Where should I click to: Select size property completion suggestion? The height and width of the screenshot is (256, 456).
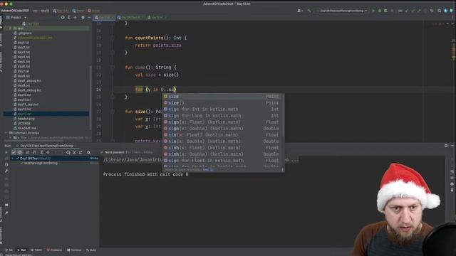pyautogui.click(x=222, y=97)
